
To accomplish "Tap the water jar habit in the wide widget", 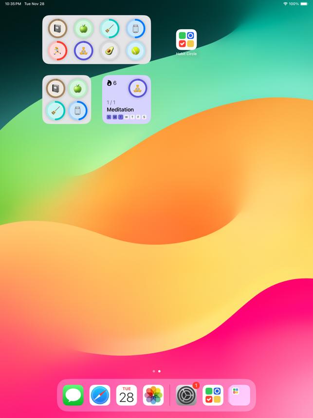I will pyautogui.click(x=136, y=29).
